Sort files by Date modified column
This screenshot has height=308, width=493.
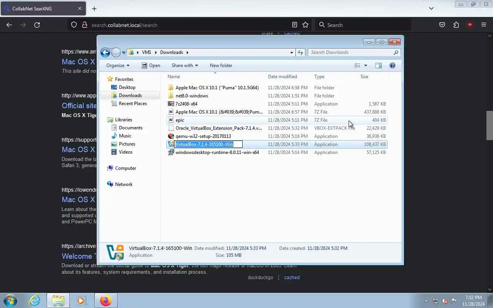[289, 77]
